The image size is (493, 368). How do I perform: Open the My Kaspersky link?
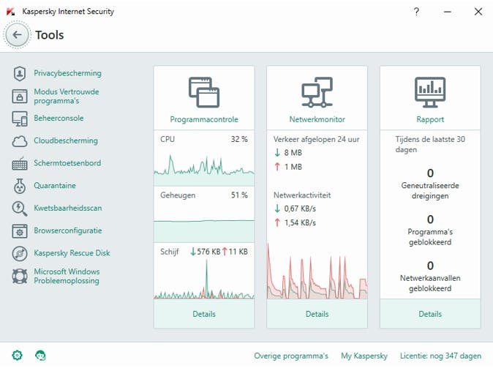pyautogui.click(x=364, y=356)
